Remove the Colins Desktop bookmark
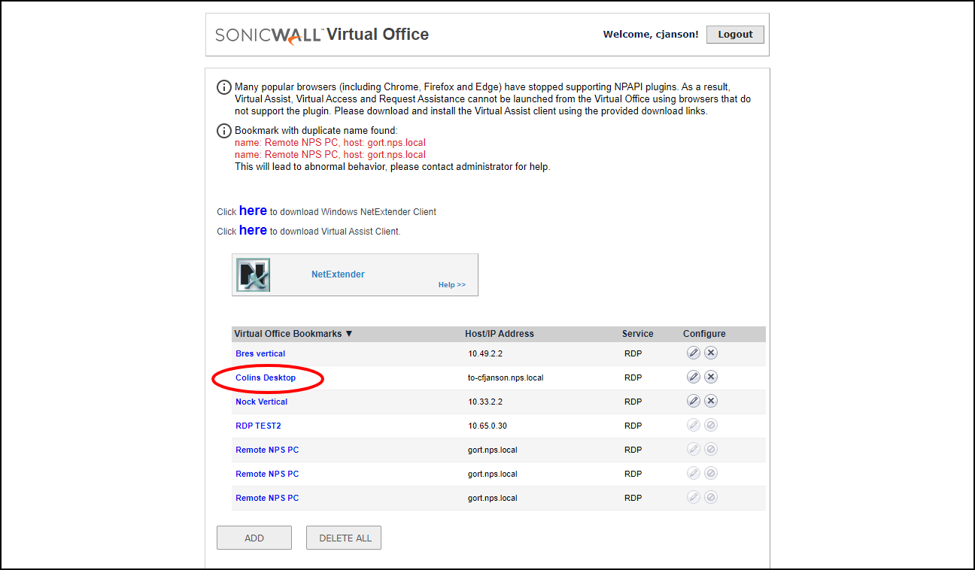 (x=711, y=377)
